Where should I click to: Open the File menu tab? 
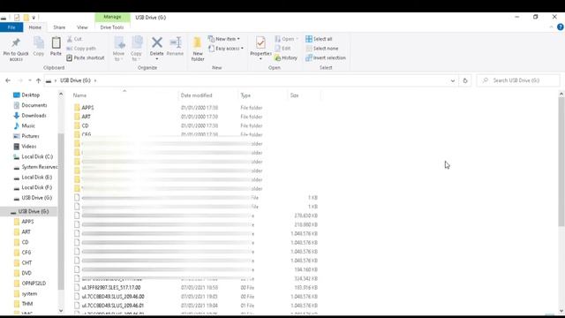(x=11, y=27)
